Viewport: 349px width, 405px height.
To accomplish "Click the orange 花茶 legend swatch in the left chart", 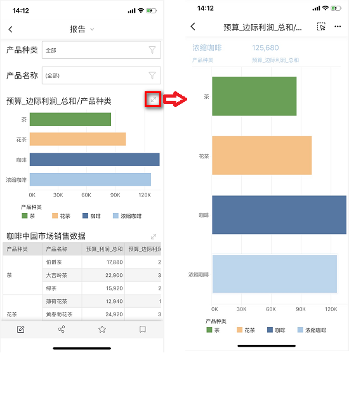I will coord(55,215).
